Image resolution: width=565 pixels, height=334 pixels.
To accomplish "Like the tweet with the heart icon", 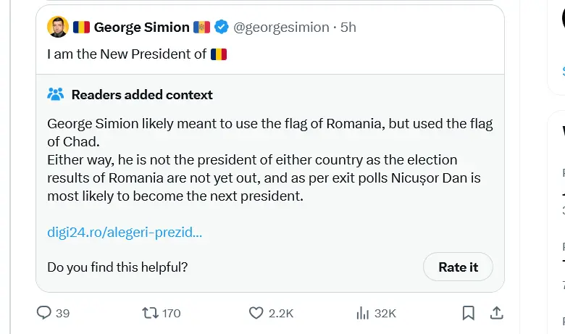I will click(x=256, y=313).
